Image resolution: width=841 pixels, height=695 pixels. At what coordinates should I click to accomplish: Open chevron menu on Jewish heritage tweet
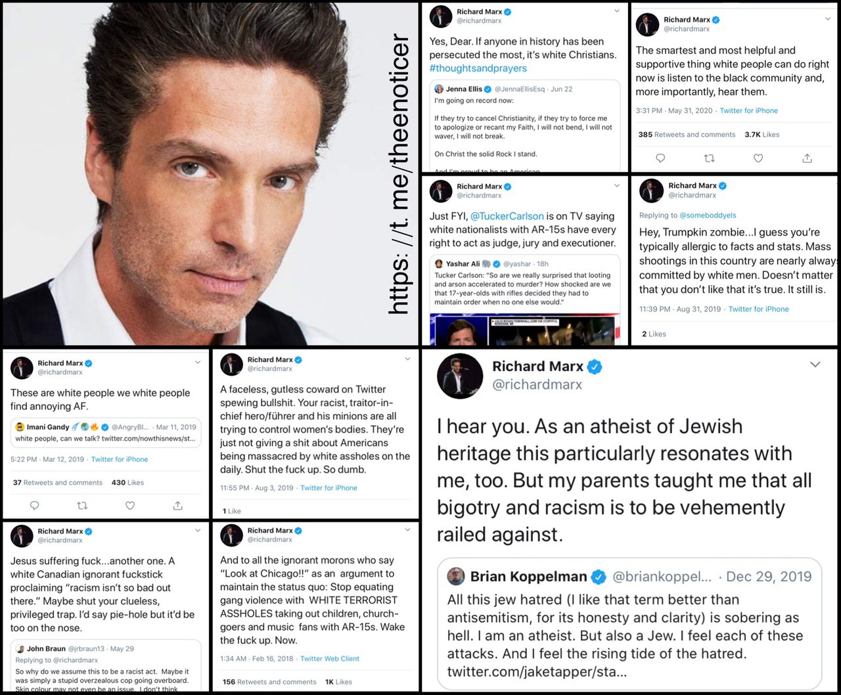tap(815, 365)
